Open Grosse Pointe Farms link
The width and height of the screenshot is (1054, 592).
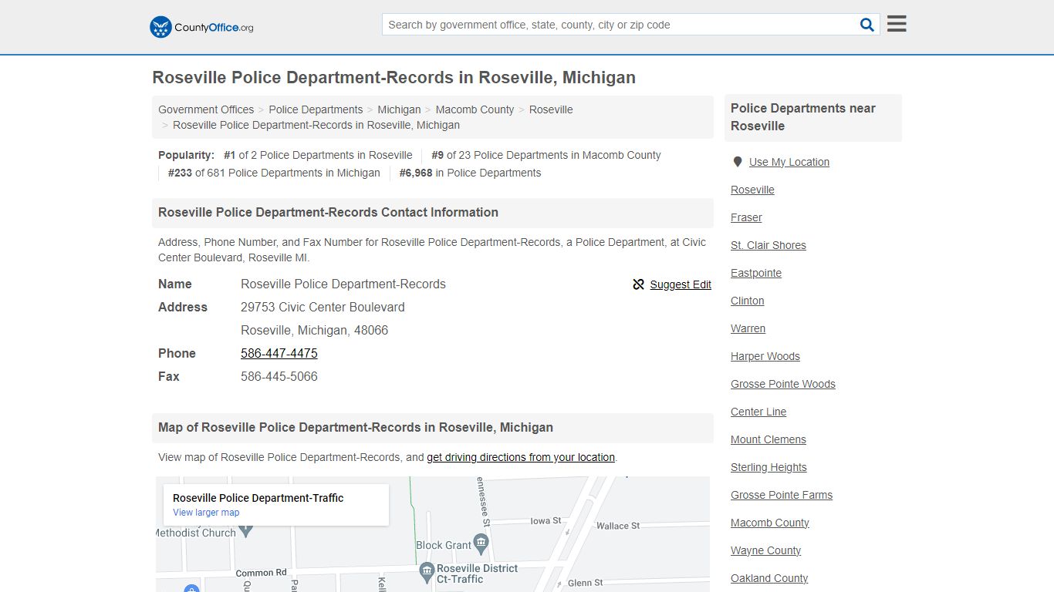[x=782, y=495]
